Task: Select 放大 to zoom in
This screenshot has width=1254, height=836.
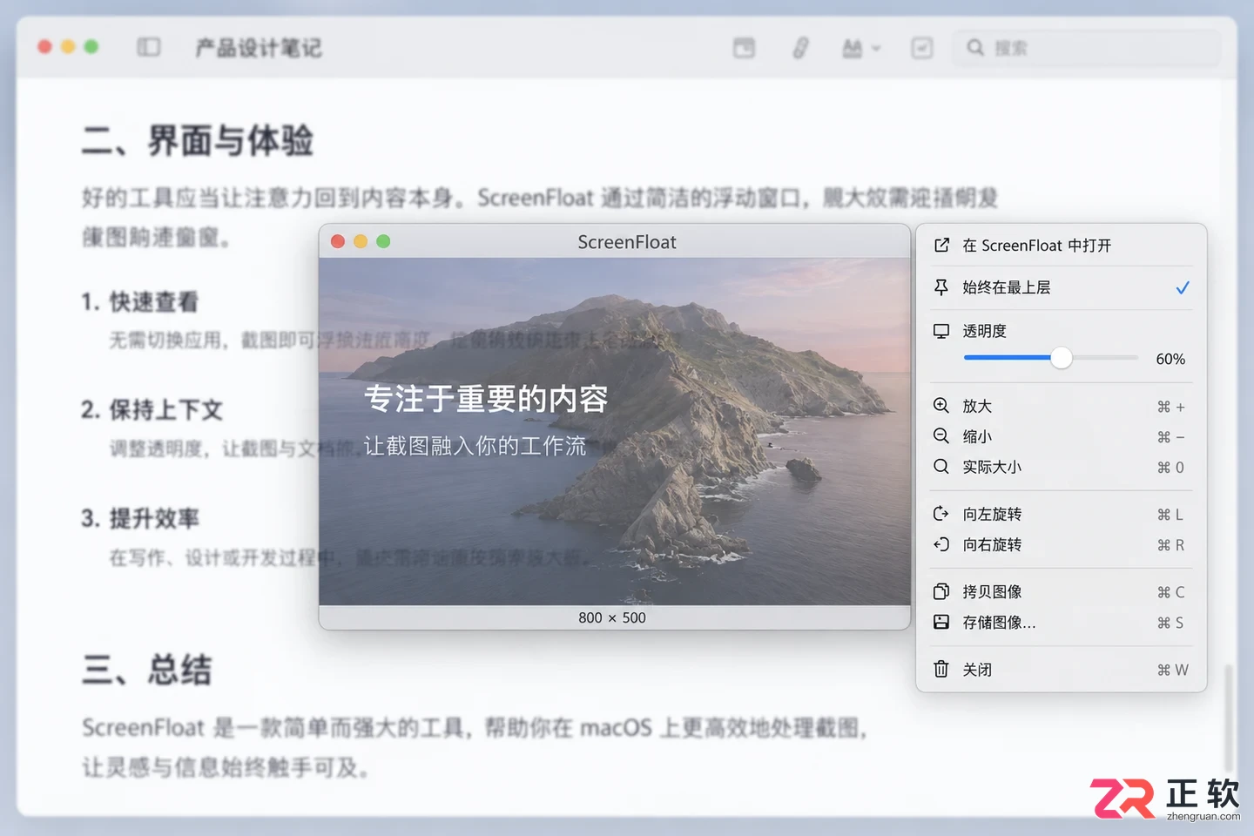Action: [x=1062, y=407]
